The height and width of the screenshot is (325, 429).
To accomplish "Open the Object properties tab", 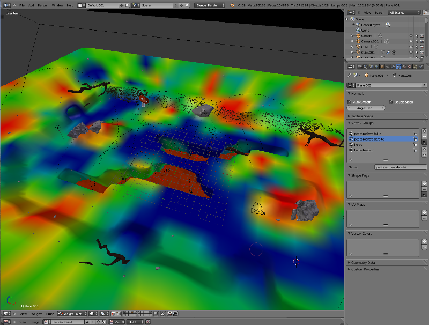I will [382, 67].
